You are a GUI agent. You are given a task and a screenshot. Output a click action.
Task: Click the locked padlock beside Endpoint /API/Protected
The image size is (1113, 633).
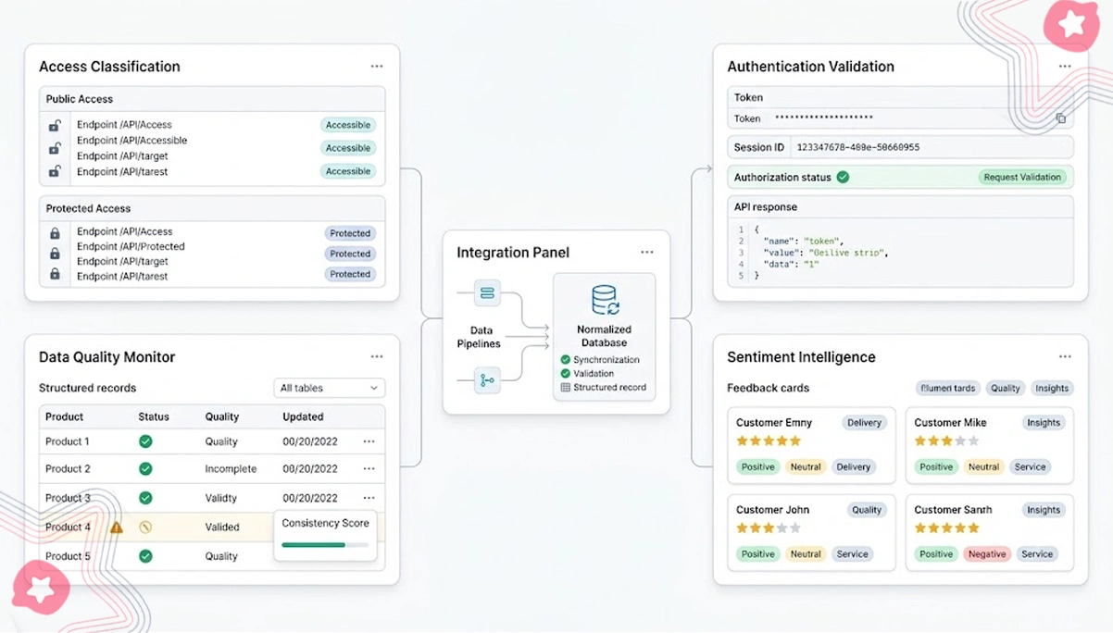55,254
